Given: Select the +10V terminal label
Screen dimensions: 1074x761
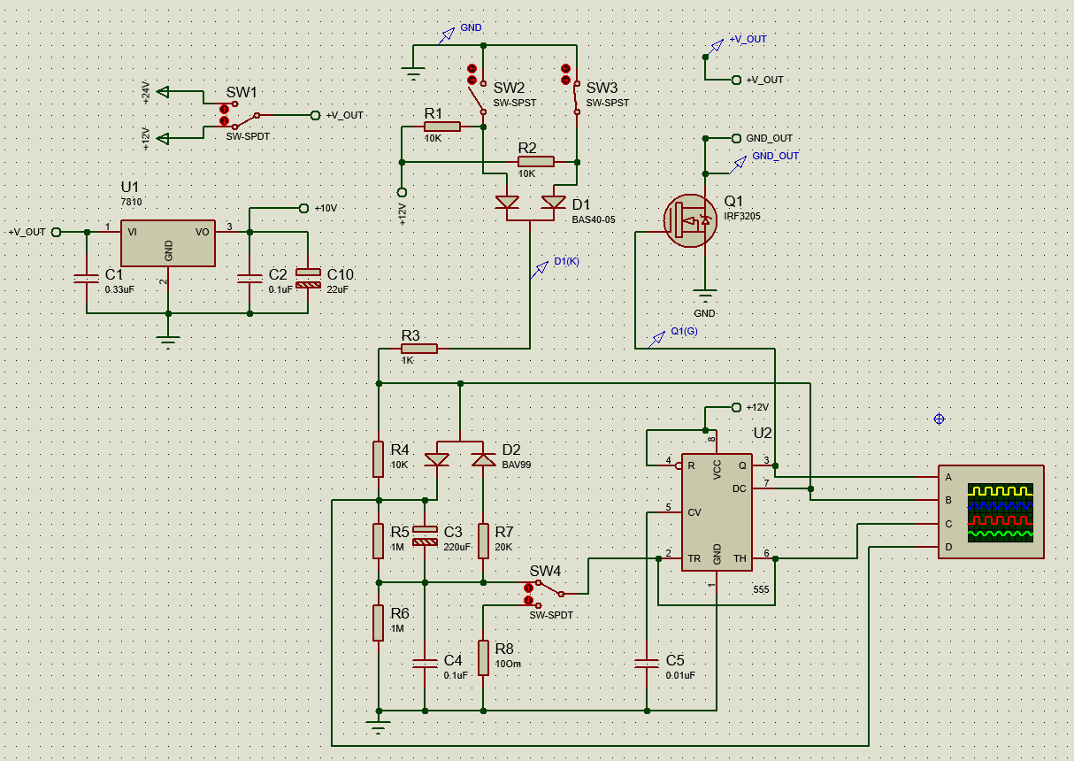Looking at the screenshot, I should 326,208.
